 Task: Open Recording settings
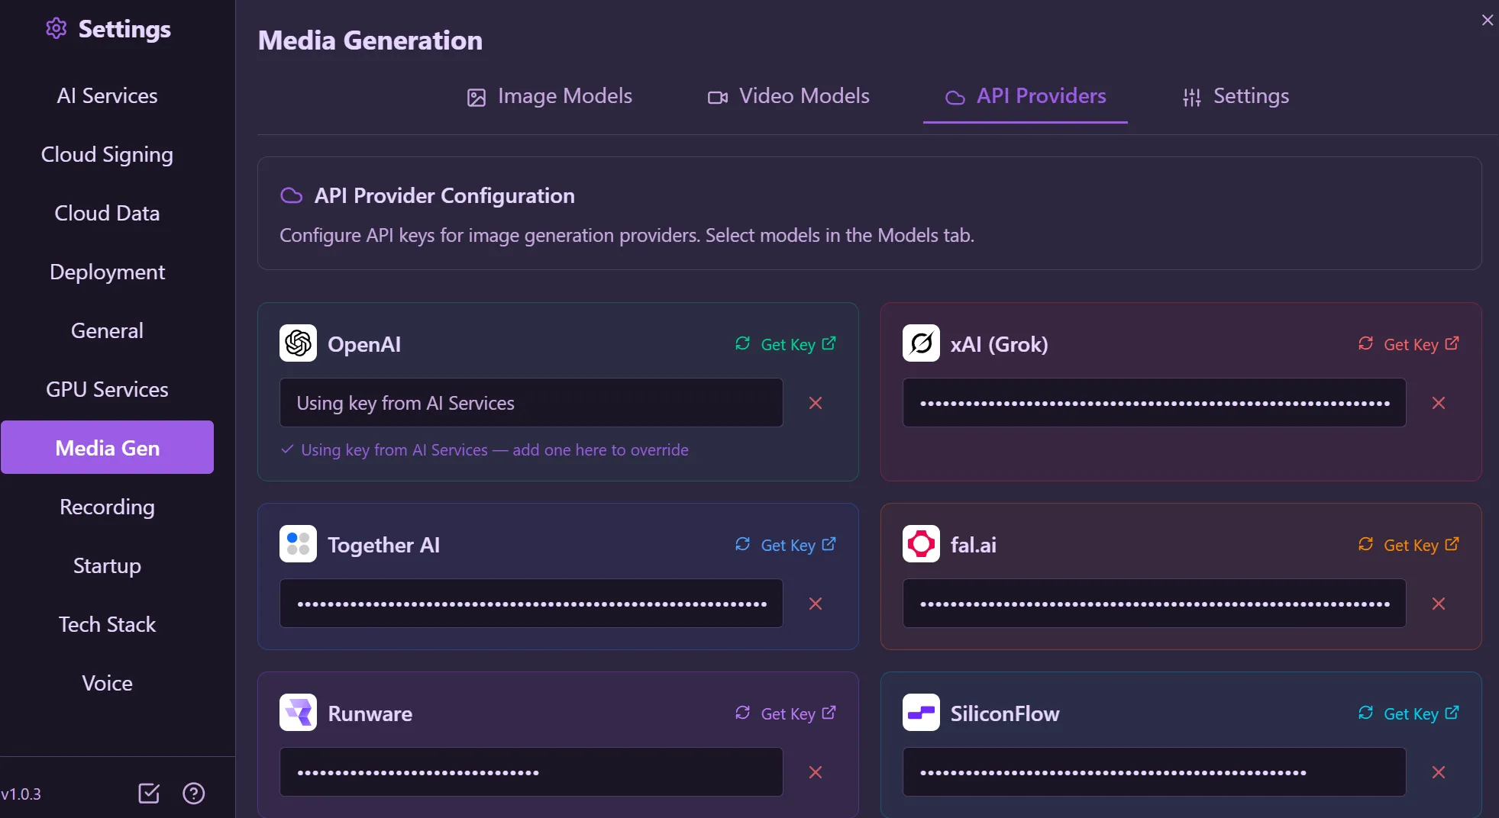[x=107, y=507]
